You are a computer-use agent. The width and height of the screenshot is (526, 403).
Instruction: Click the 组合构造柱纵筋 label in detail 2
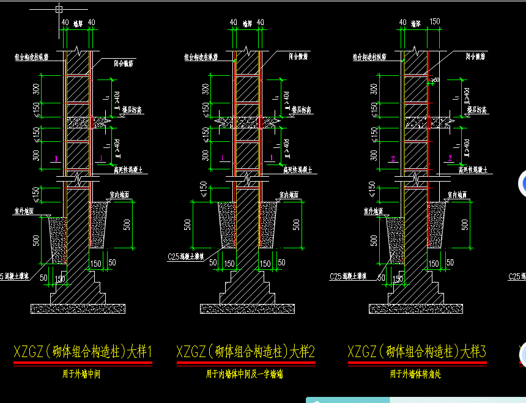click(203, 57)
